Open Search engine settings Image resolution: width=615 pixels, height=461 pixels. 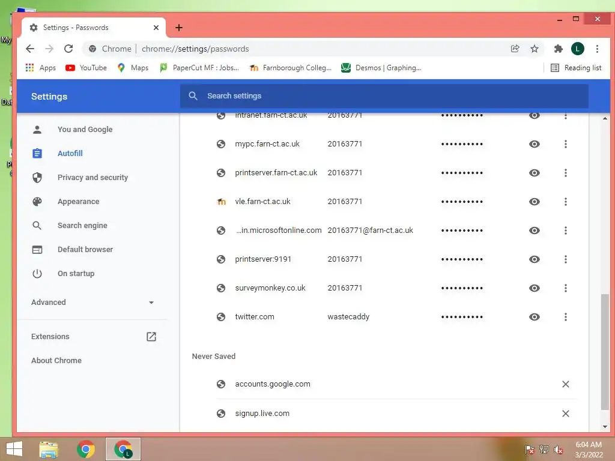82,226
